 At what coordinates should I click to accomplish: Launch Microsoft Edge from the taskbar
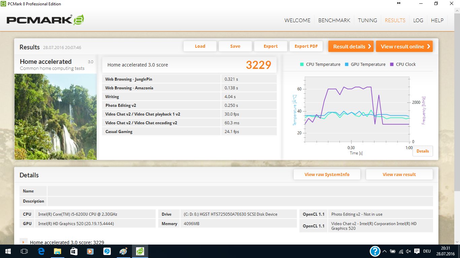[41, 251]
